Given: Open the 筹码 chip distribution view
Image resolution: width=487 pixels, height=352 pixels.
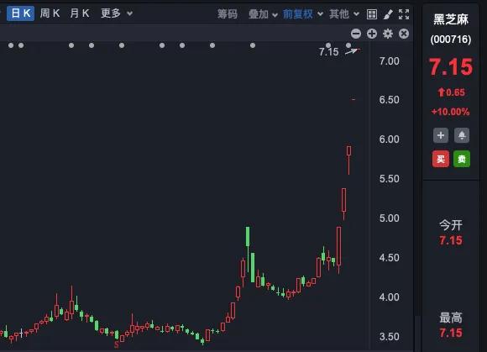Looking at the screenshot, I should tap(228, 14).
